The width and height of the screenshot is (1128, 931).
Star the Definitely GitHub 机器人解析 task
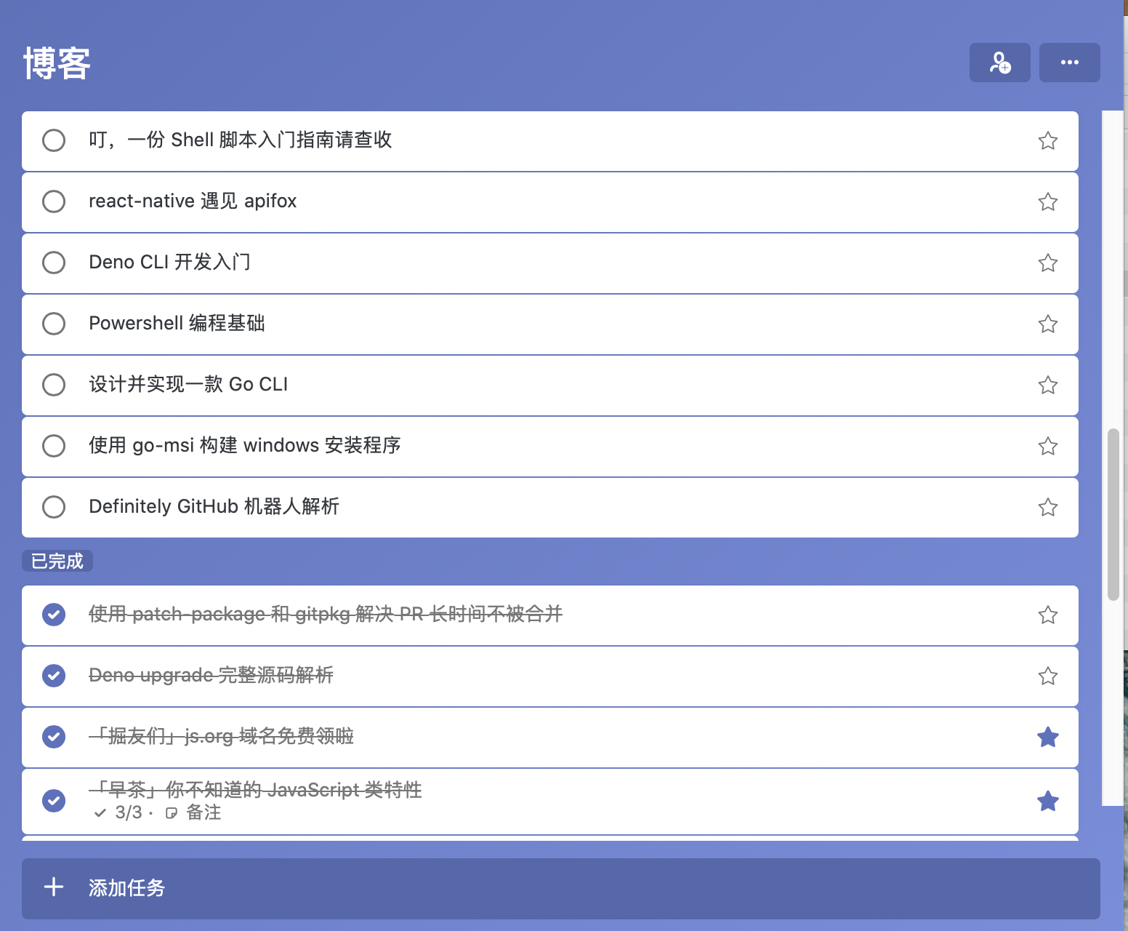pos(1047,507)
